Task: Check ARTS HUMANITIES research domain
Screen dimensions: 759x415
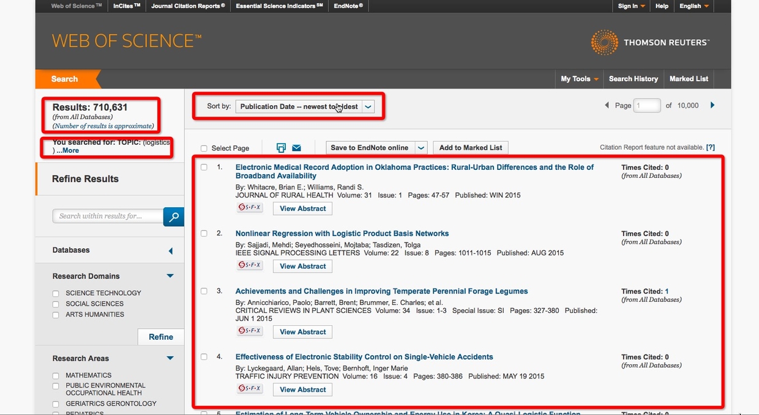Action: [56, 315]
